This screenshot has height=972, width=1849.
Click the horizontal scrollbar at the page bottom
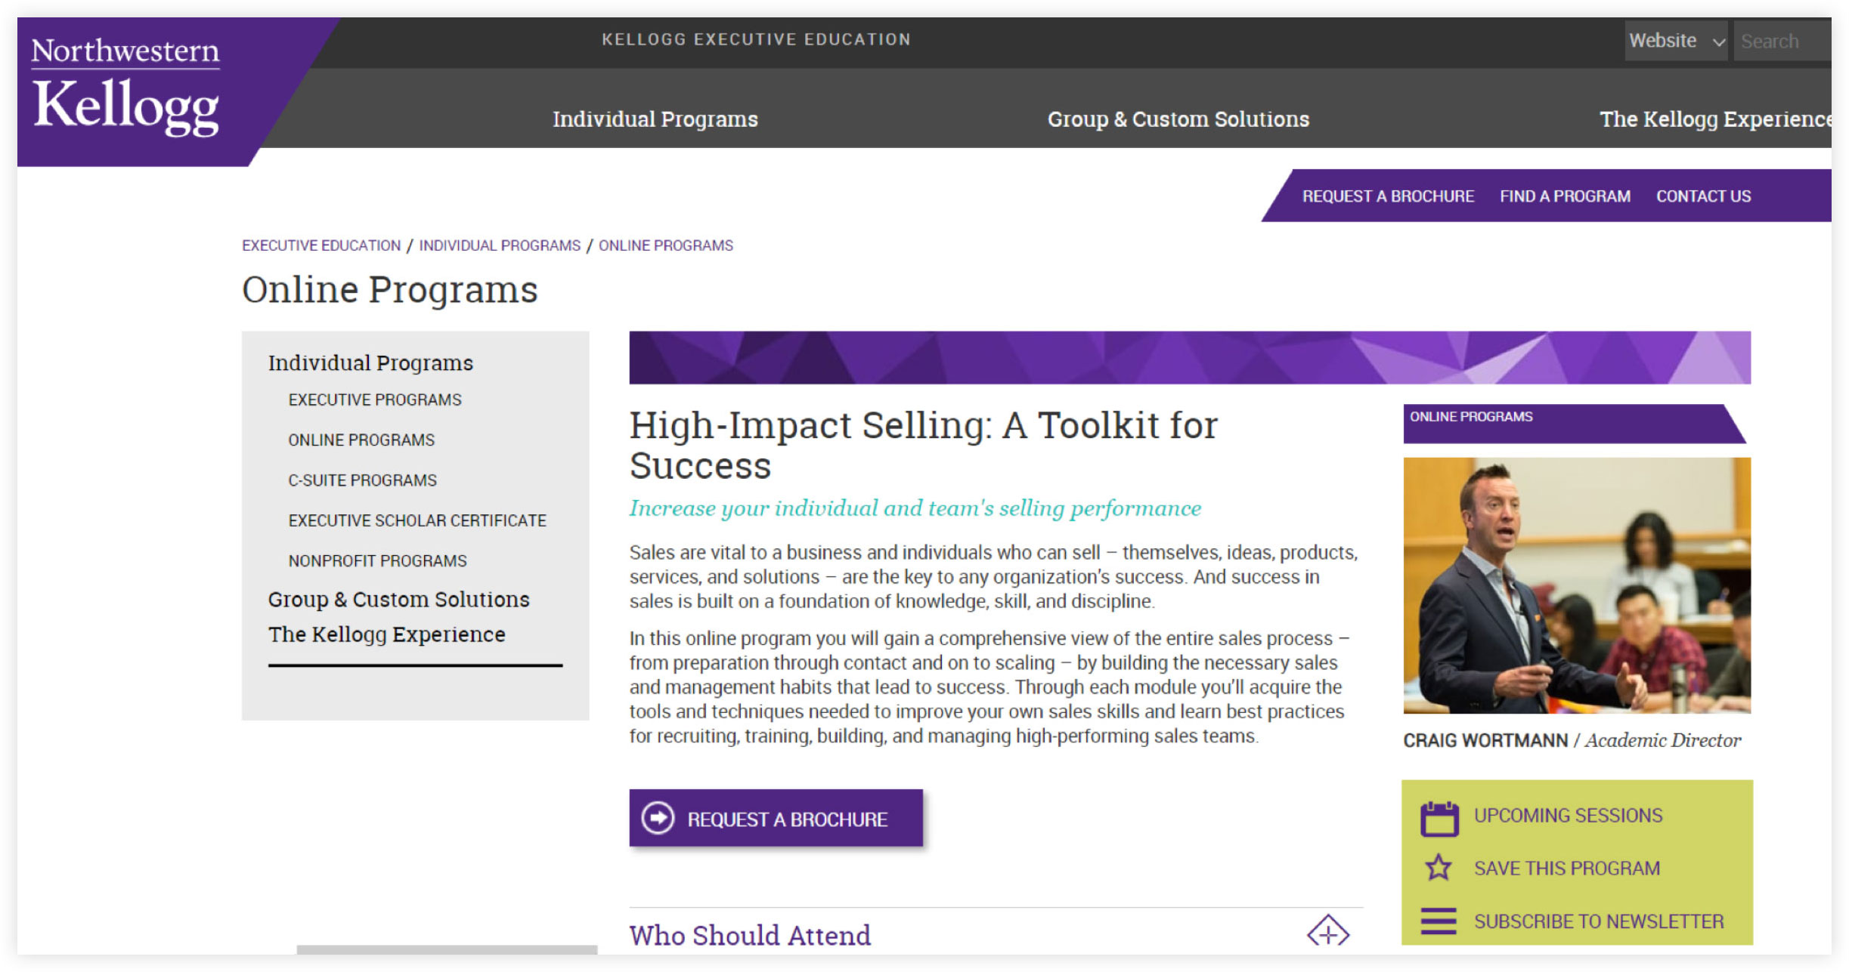(x=447, y=949)
